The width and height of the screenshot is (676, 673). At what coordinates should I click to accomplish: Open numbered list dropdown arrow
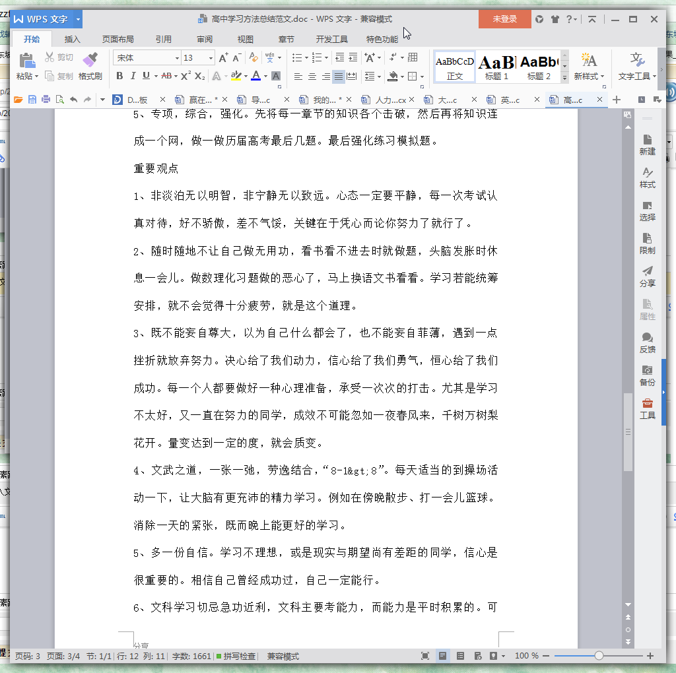pyautogui.click(x=326, y=58)
